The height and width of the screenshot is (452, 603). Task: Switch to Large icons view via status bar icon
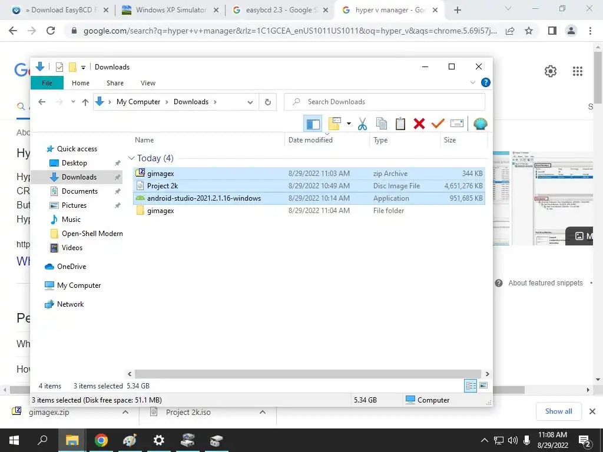(x=483, y=385)
